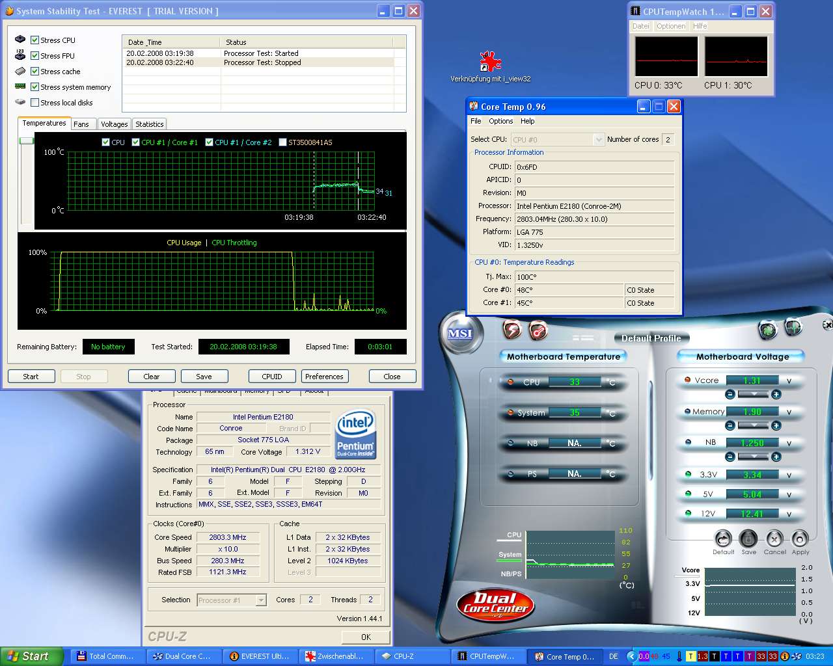Toggle the CPU graph checkbox in Temperatures

click(x=105, y=142)
